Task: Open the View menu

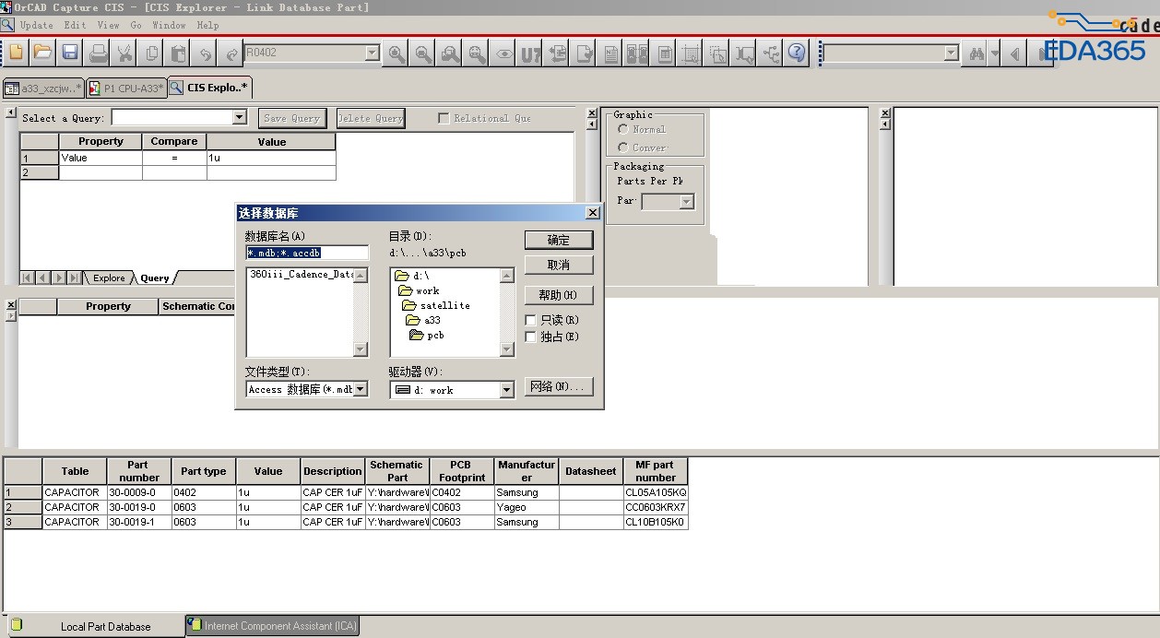Action: (x=108, y=25)
